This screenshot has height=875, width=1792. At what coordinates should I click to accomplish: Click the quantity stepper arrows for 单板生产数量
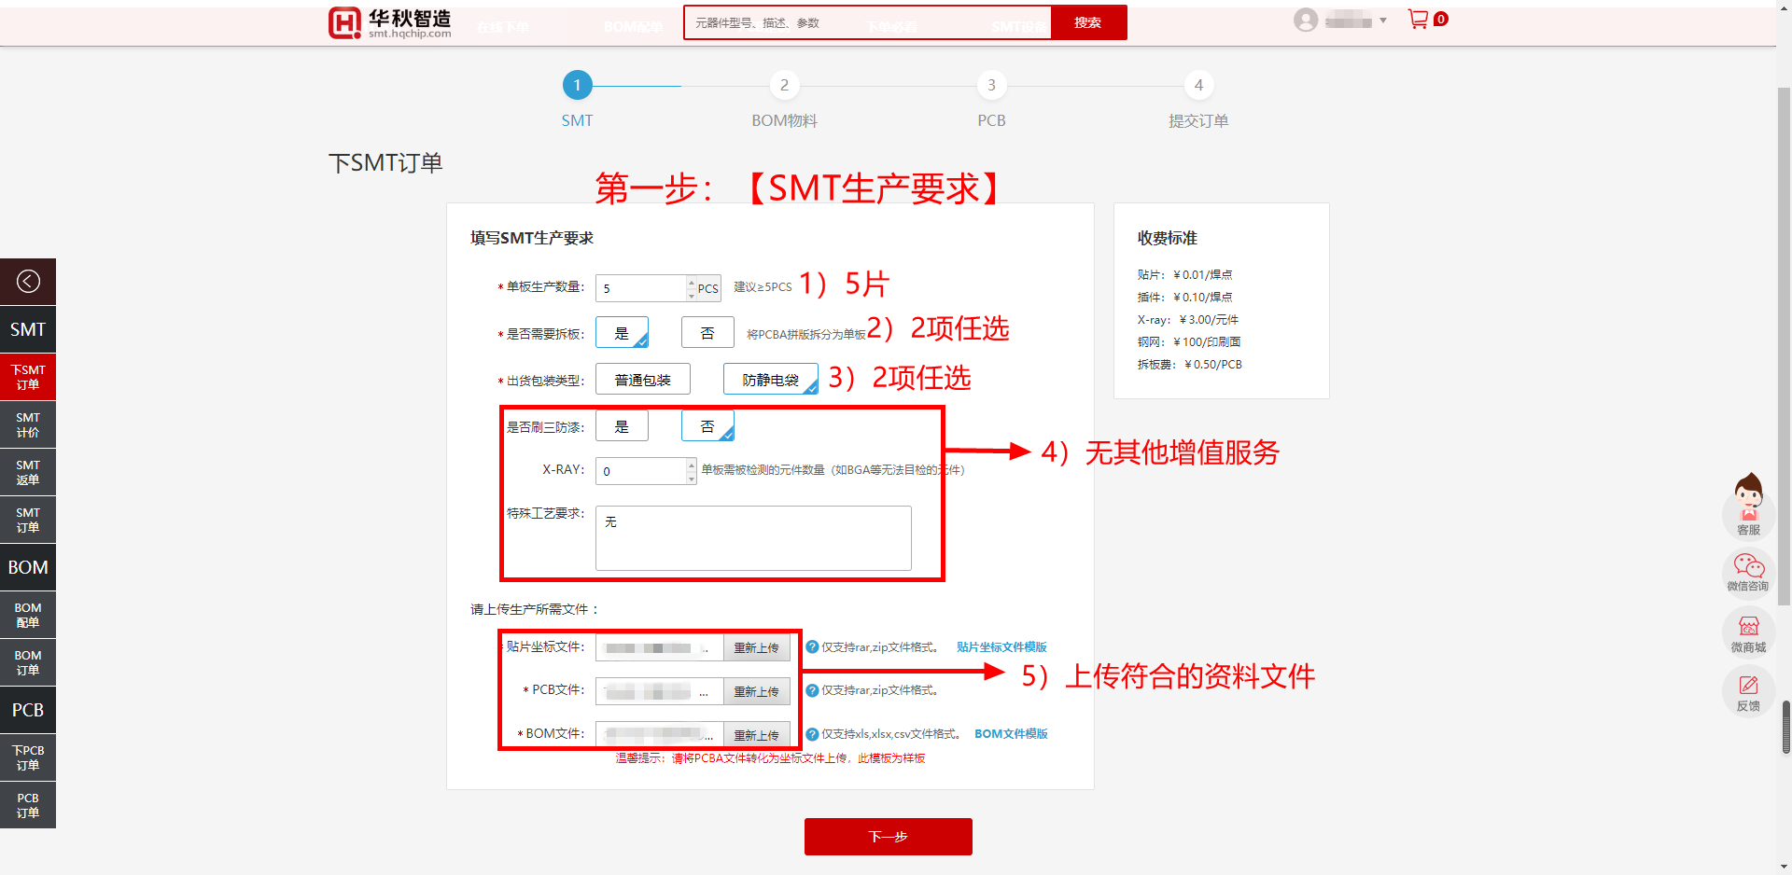click(x=692, y=287)
